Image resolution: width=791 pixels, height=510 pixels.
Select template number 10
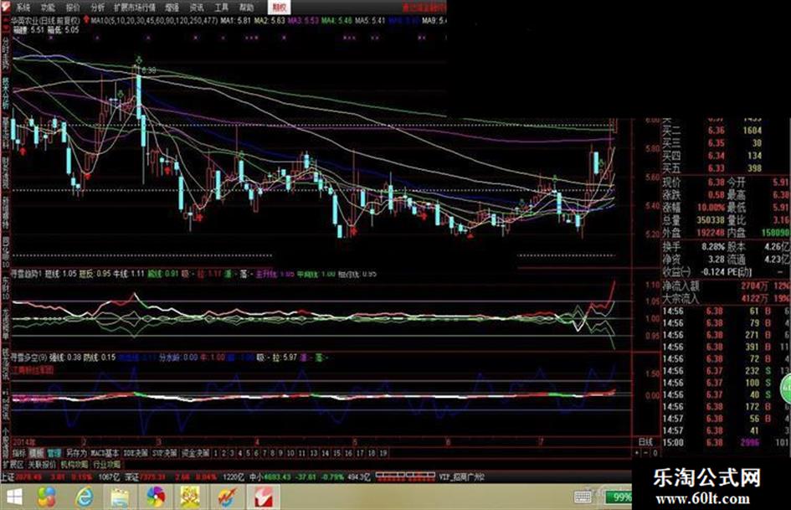[x=290, y=453]
